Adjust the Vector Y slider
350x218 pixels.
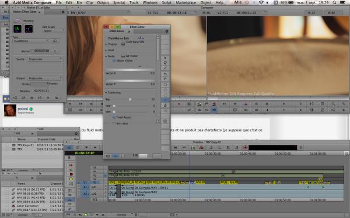point(130,81)
